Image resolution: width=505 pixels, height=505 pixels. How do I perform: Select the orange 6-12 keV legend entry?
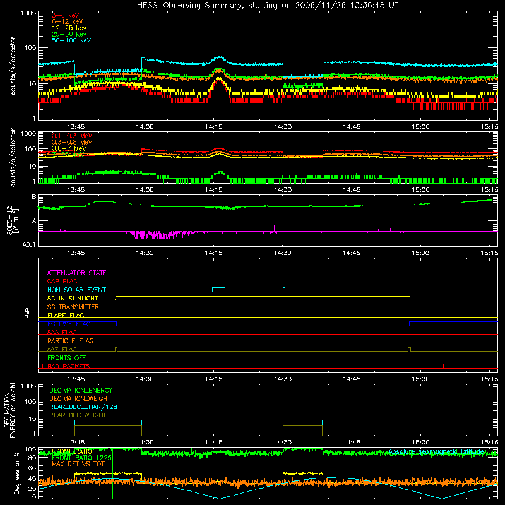click(67, 21)
